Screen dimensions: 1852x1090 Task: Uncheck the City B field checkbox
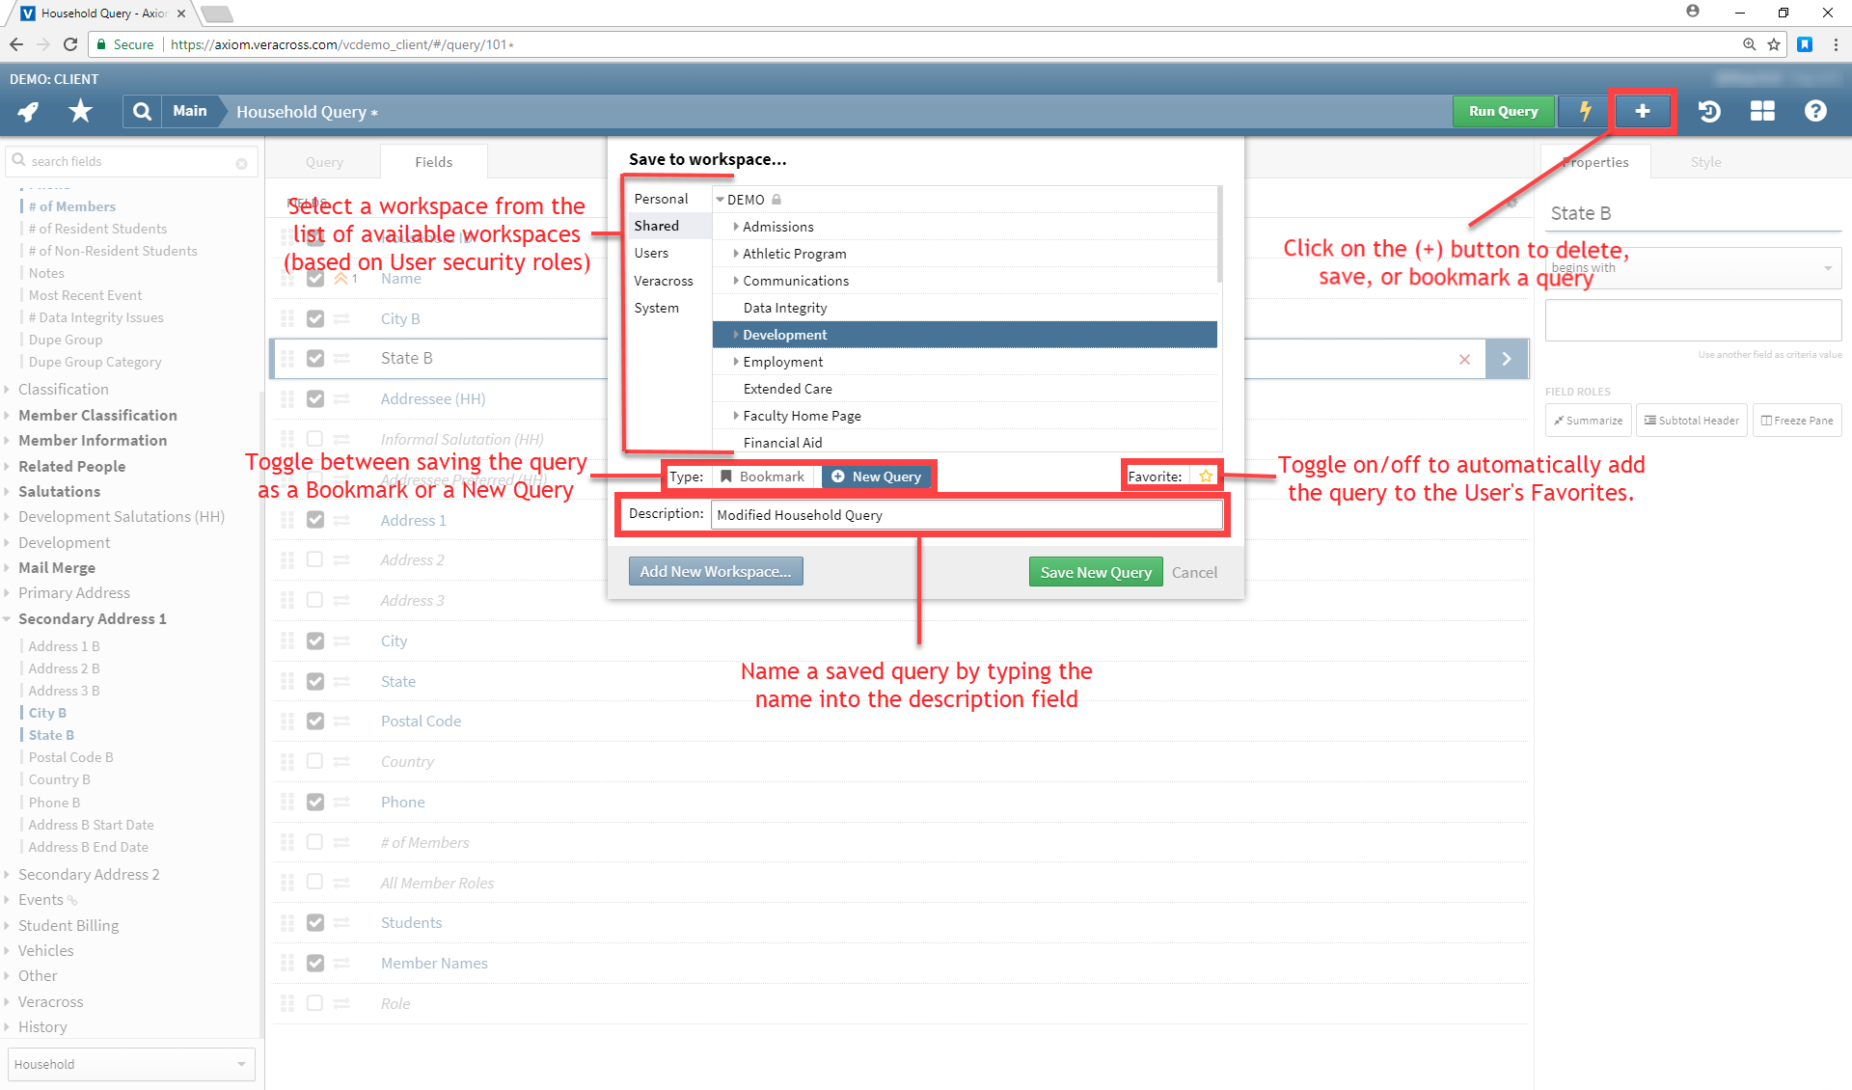tap(315, 318)
